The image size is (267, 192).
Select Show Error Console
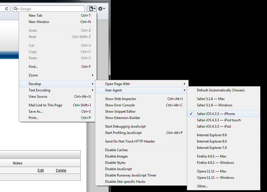(x=142, y=105)
